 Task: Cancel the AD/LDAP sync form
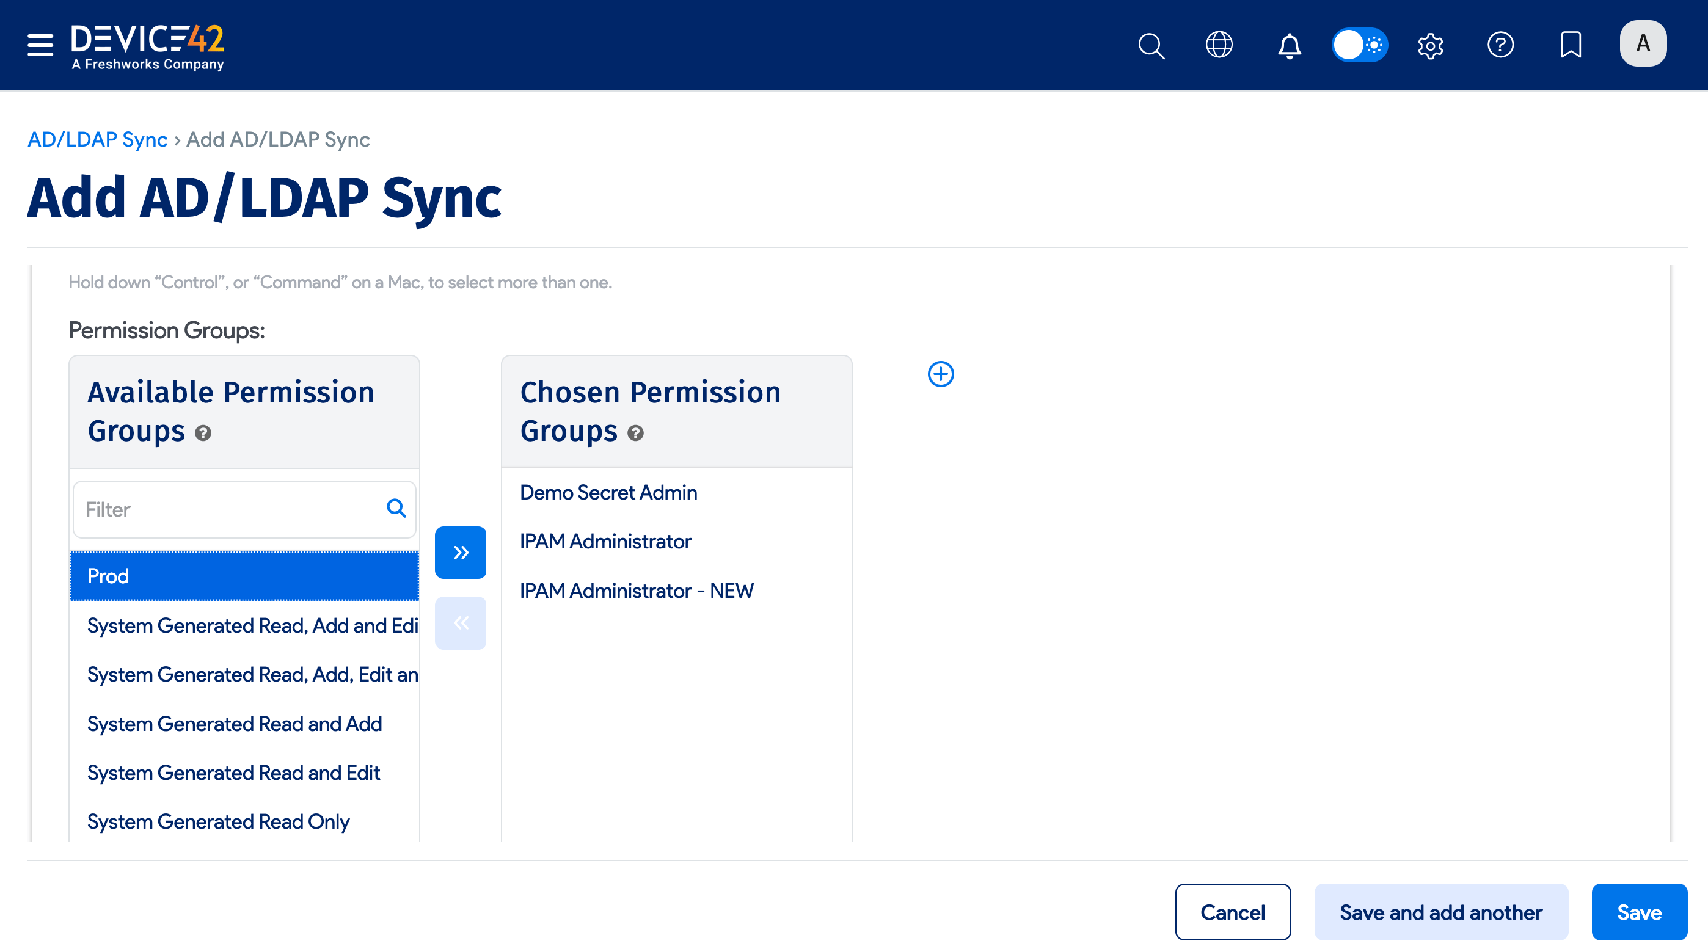(1232, 912)
